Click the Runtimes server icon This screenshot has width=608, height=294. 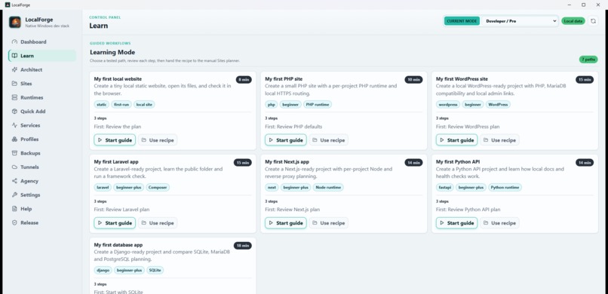(x=15, y=97)
